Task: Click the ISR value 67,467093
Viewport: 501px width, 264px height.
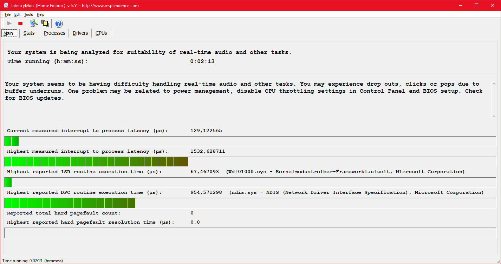Action: tap(204, 172)
